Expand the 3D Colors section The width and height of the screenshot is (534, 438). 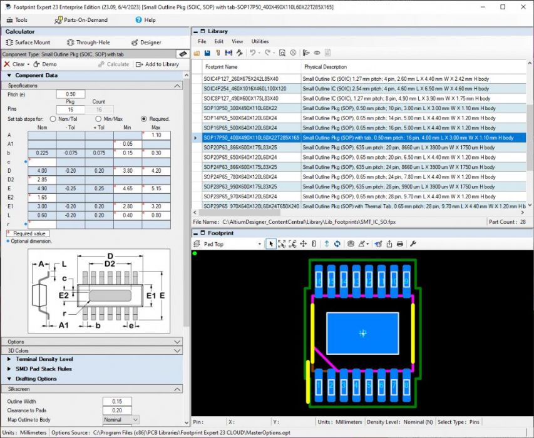177,350
